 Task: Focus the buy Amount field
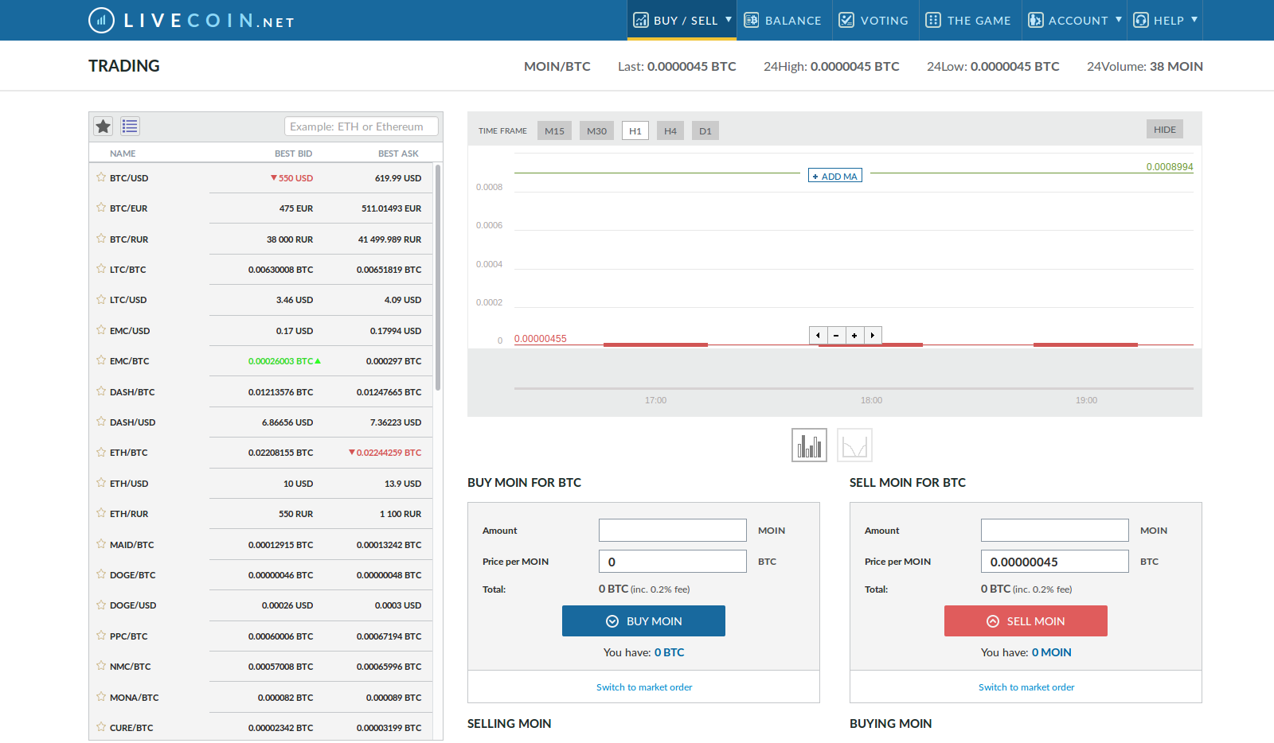pyautogui.click(x=673, y=530)
